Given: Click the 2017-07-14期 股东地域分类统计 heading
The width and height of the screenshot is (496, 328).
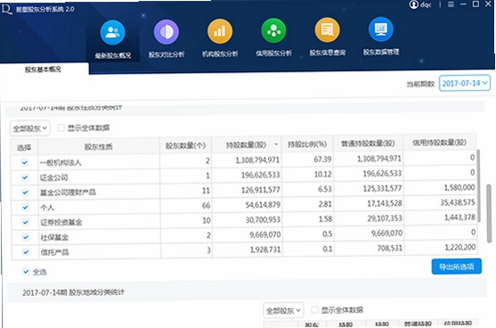Looking at the screenshot, I should click(x=73, y=292).
